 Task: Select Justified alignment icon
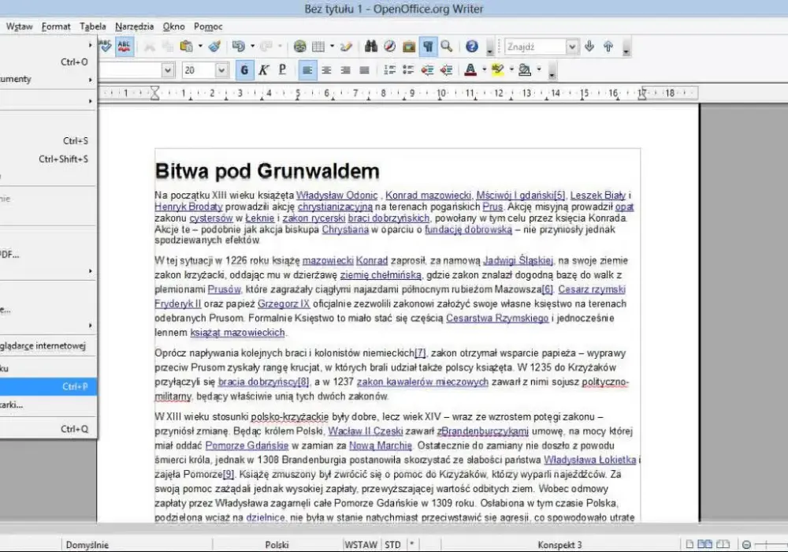[x=364, y=70]
